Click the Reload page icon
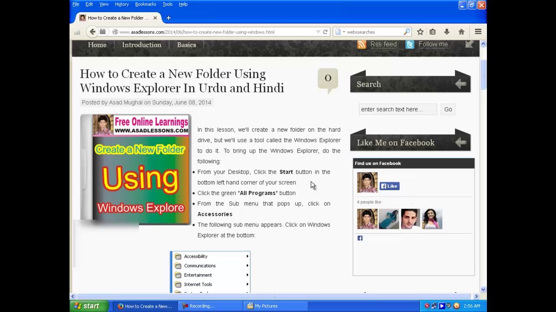Viewport: 556px width, 312px height. (x=325, y=32)
